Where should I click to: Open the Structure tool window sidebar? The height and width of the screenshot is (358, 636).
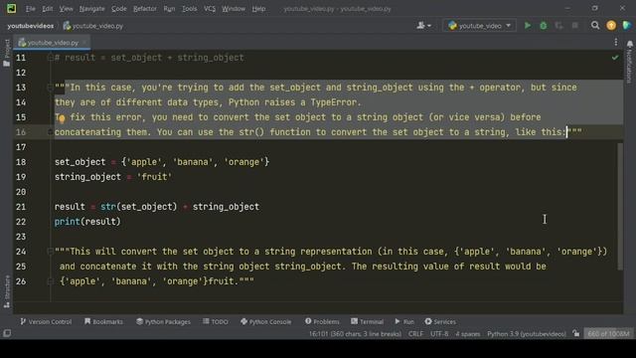(x=7, y=291)
